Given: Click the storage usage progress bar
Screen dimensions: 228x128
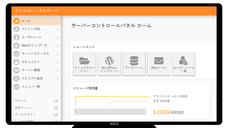Looking at the screenshot, I should pos(110,112).
